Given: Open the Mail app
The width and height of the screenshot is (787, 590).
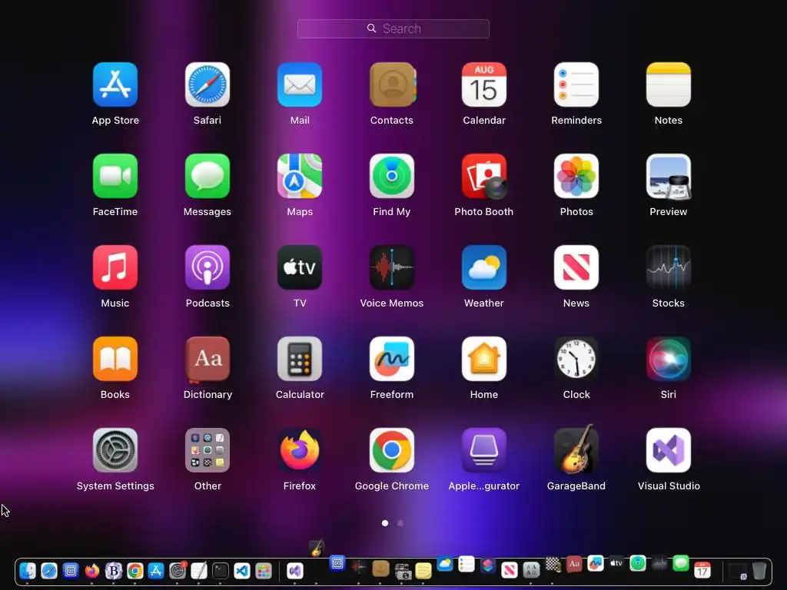Looking at the screenshot, I should point(300,85).
